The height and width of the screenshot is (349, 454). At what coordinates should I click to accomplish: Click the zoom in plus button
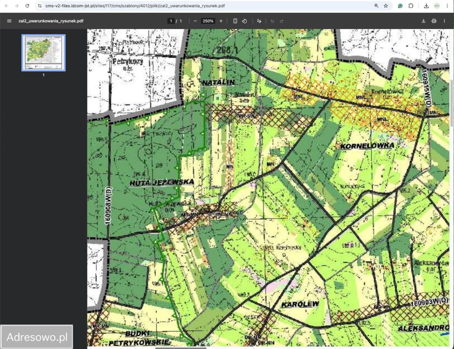point(221,21)
